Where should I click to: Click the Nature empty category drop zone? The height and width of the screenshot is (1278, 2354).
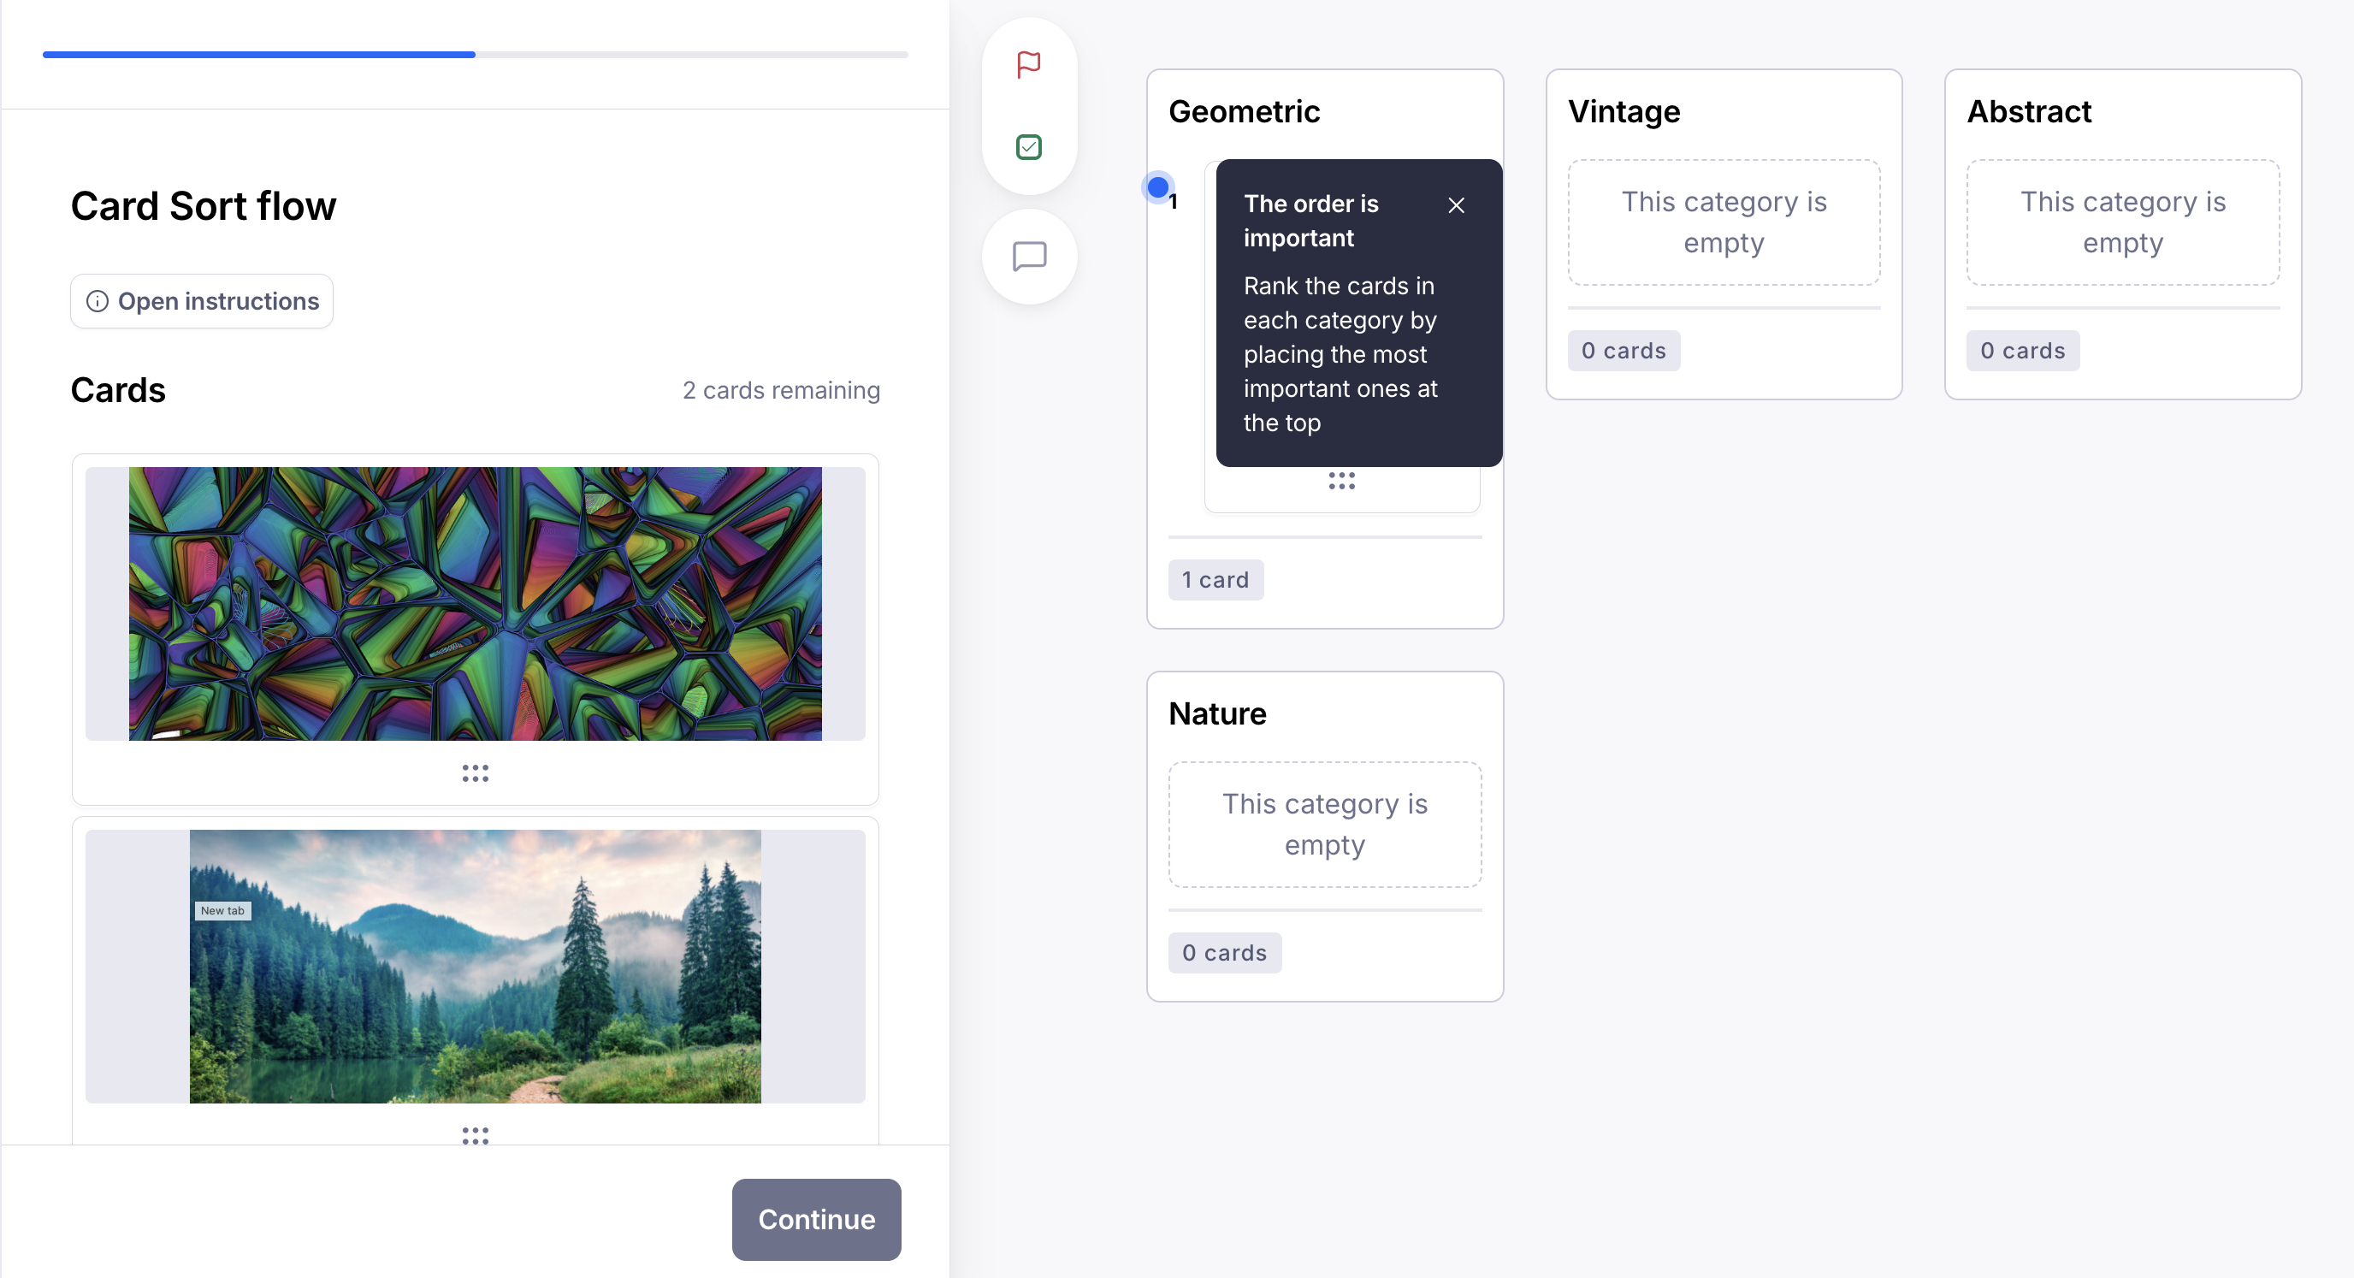[x=1324, y=824]
